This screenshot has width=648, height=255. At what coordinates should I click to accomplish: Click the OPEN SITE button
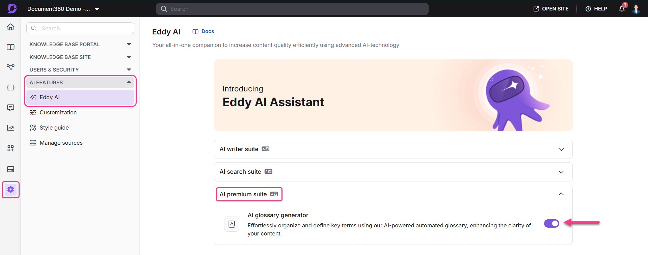[x=551, y=9]
